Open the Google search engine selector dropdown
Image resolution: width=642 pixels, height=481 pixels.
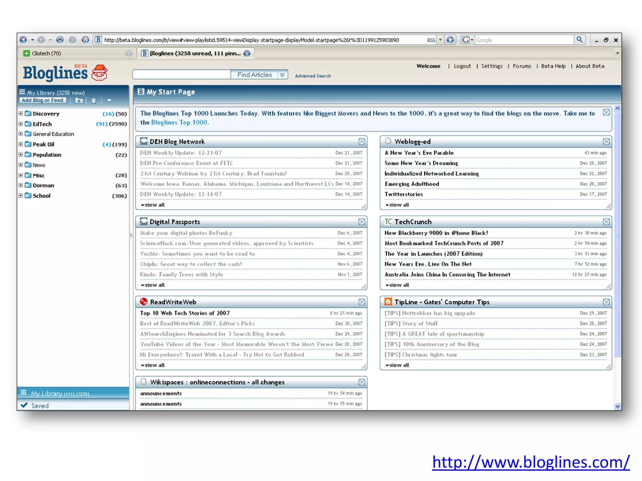(x=467, y=40)
